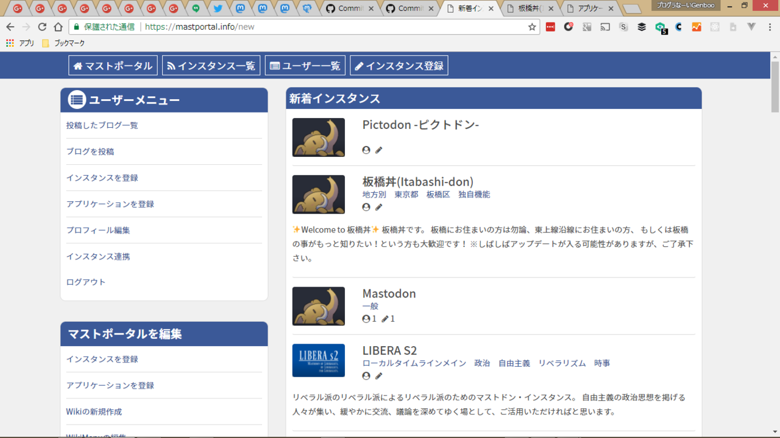Click the LIBERA S2 instance thumbnail
780x438 pixels.
[318, 360]
